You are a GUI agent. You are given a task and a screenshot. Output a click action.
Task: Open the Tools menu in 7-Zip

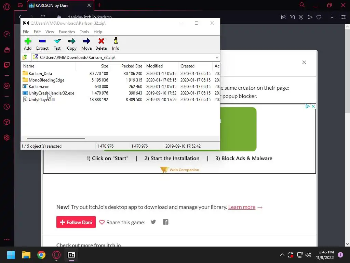point(84,32)
